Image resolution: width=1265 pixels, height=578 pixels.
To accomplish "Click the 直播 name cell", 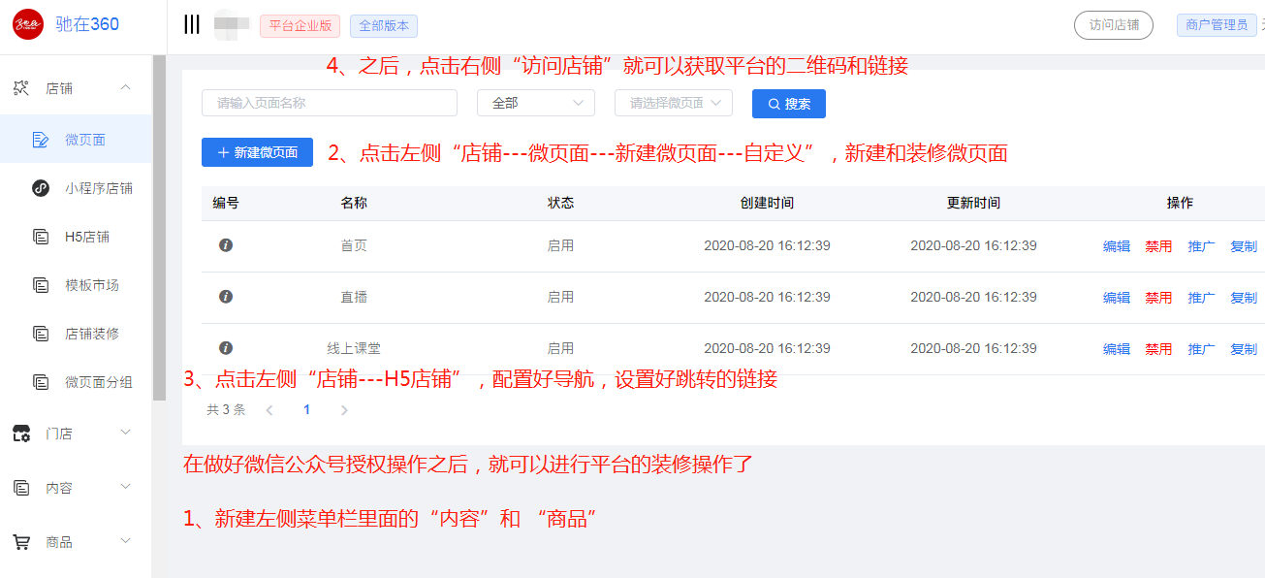I will tap(354, 298).
